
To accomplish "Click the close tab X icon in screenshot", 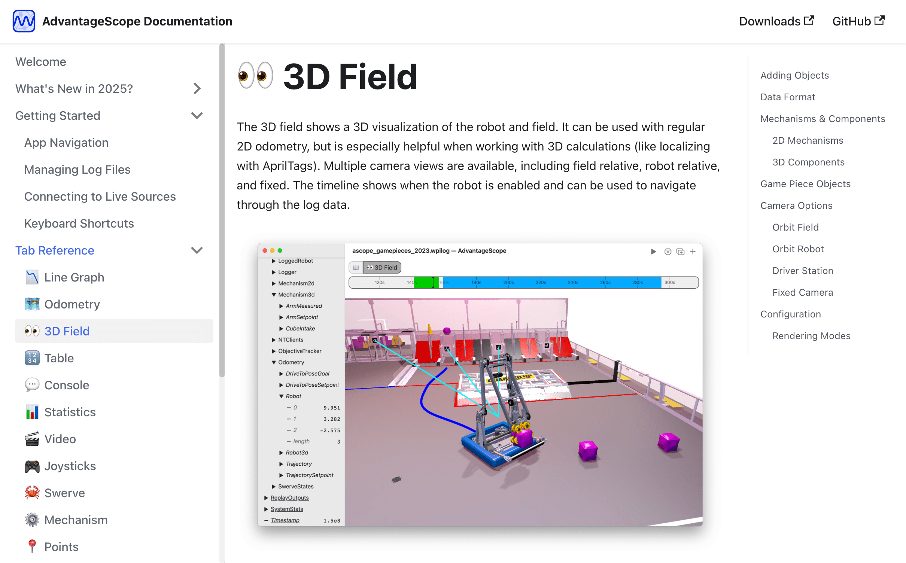I will click(x=668, y=252).
